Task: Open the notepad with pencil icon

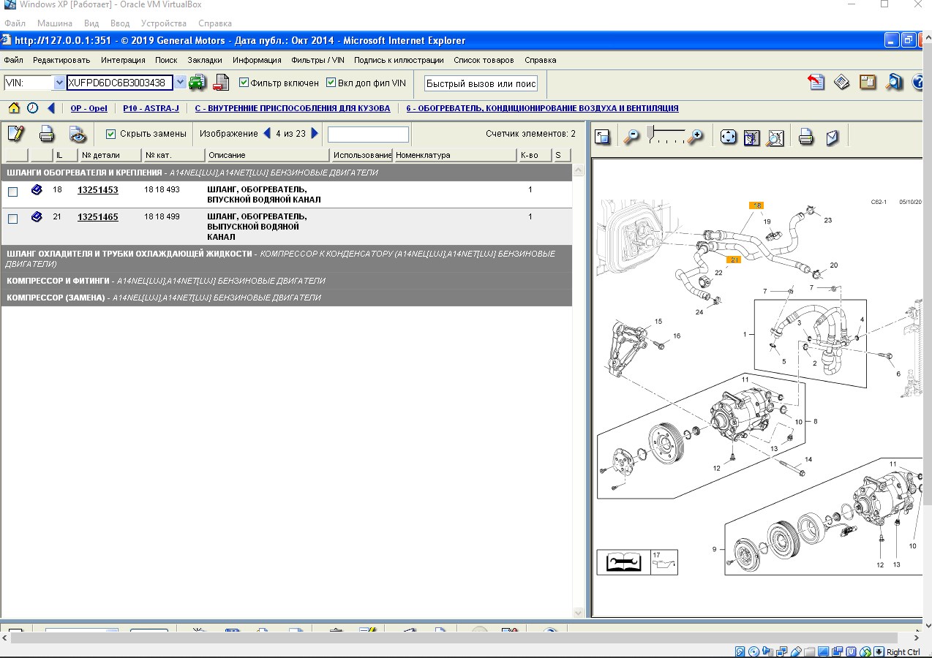Action: (x=15, y=134)
